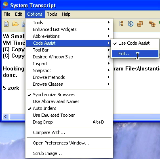This screenshot has width=160, height=159.
Task: Click the partially hidden save disk icon
Action: pos(23,24)
